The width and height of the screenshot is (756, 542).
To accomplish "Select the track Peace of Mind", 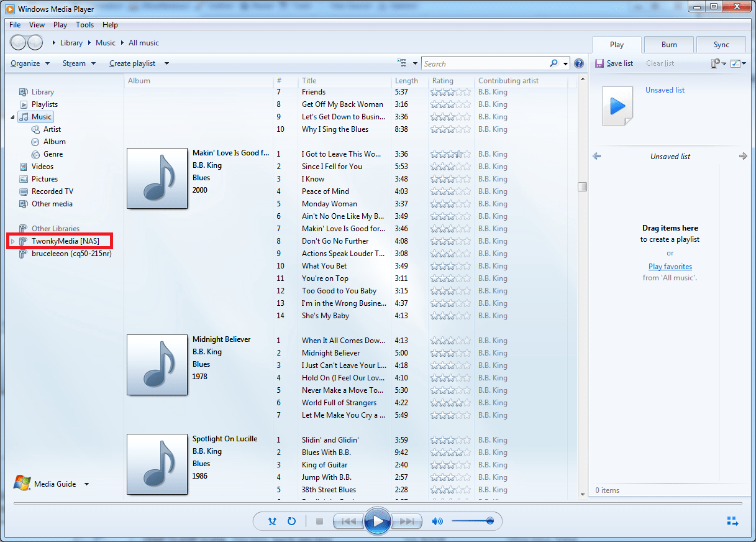I will point(326,191).
